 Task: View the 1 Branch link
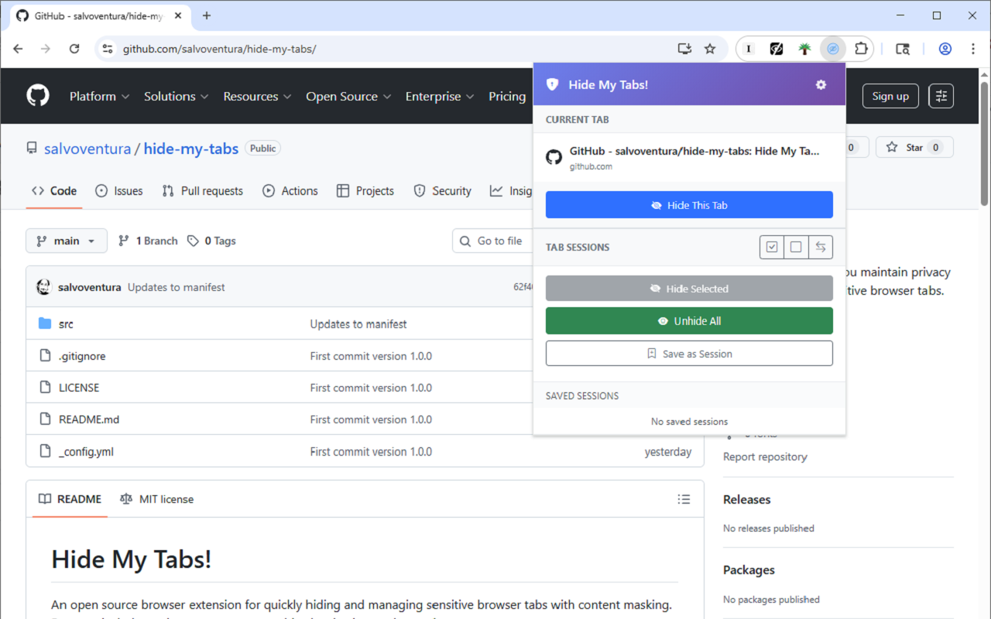pos(148,241)
